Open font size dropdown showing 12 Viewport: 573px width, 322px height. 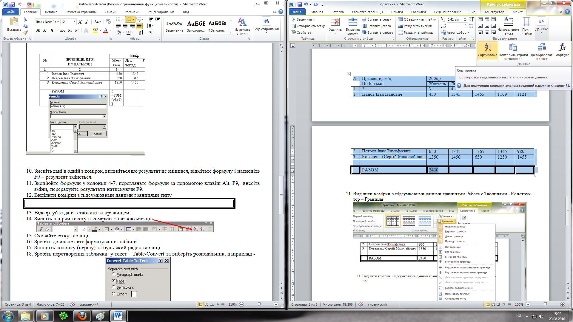pos(74,22)
